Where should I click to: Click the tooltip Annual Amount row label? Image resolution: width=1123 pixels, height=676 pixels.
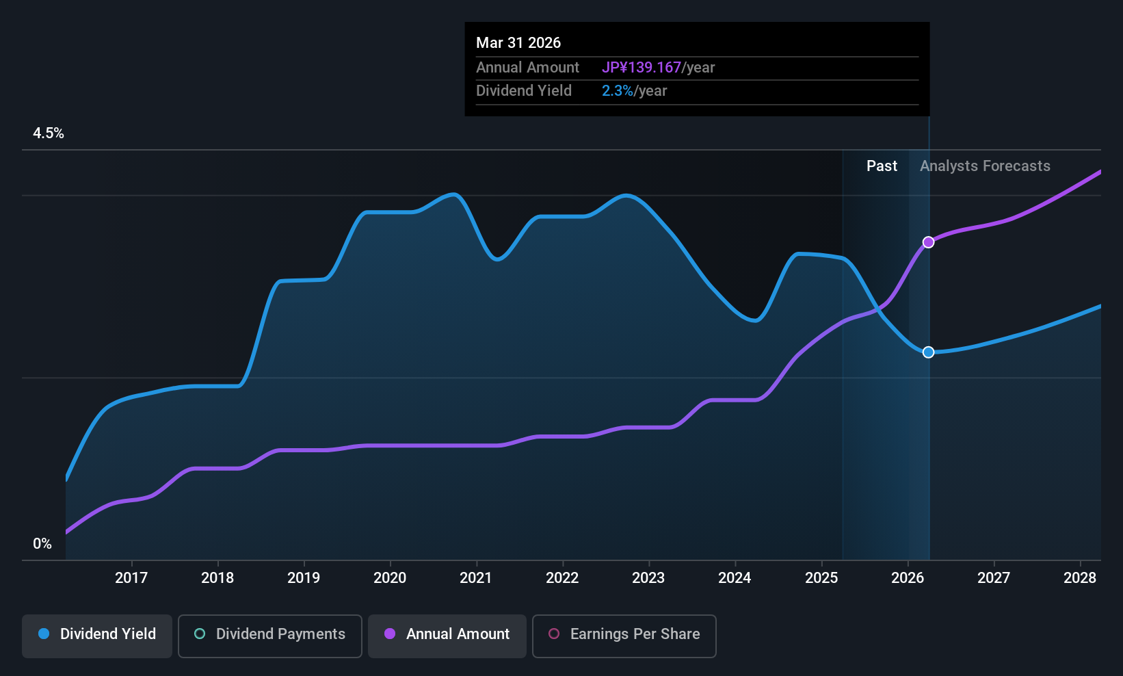[527, 67]
